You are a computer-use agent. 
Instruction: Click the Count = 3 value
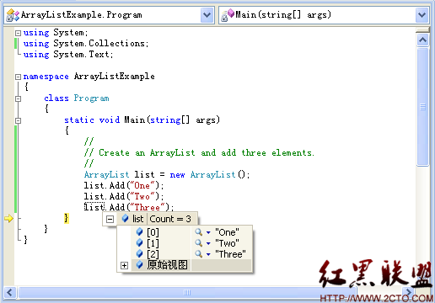(170, 219)
